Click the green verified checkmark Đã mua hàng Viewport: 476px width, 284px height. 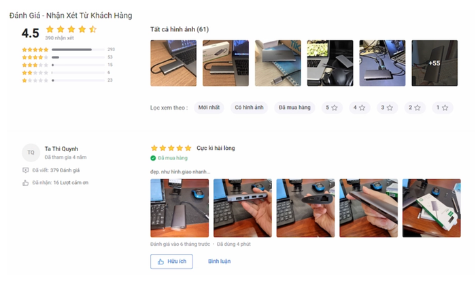click(153, 158)
